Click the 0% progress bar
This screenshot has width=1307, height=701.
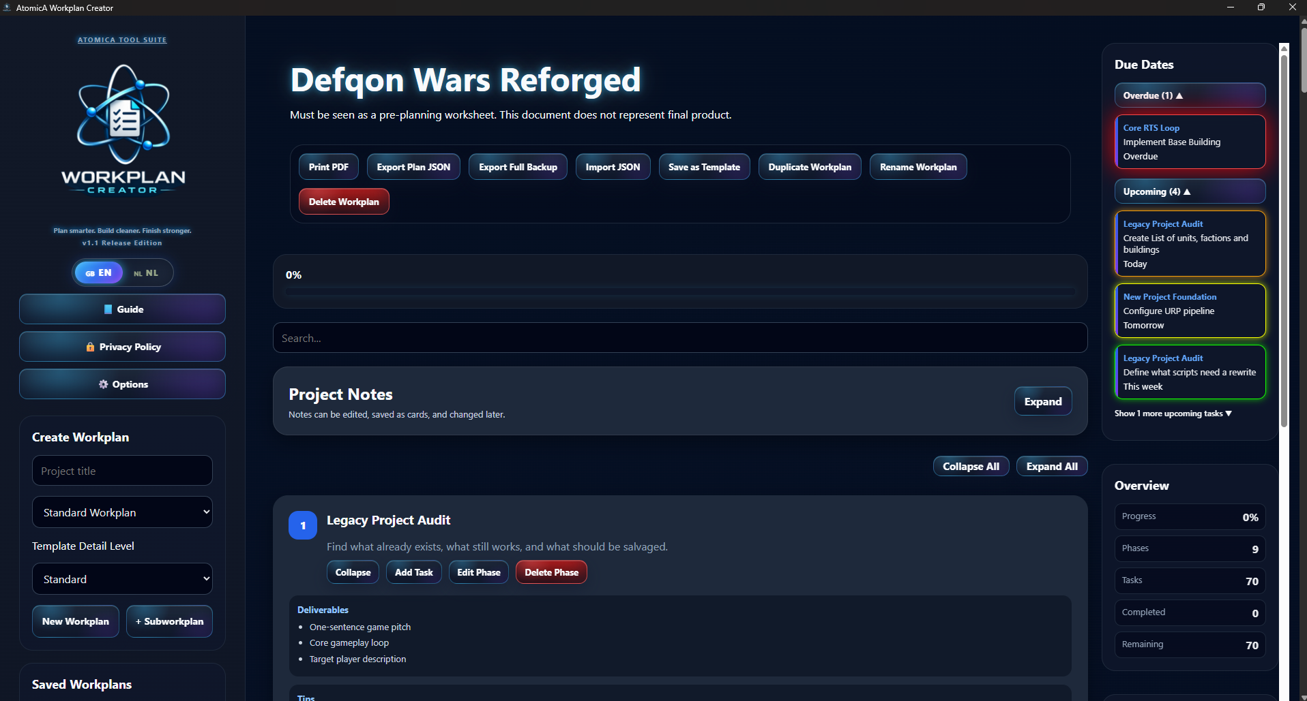point(680,292)
